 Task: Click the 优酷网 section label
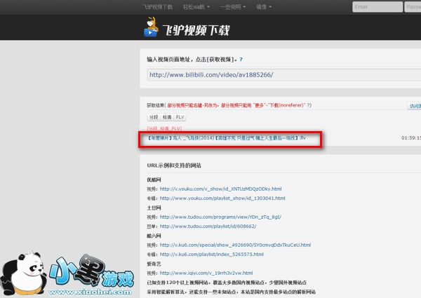pos(154,180)
